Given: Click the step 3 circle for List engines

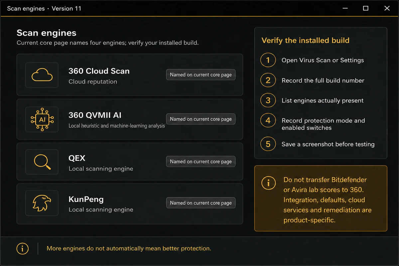Looking at the screenshot, I should tap(268, 100).
